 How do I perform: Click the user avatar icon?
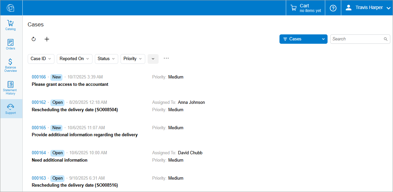point(348,8)
